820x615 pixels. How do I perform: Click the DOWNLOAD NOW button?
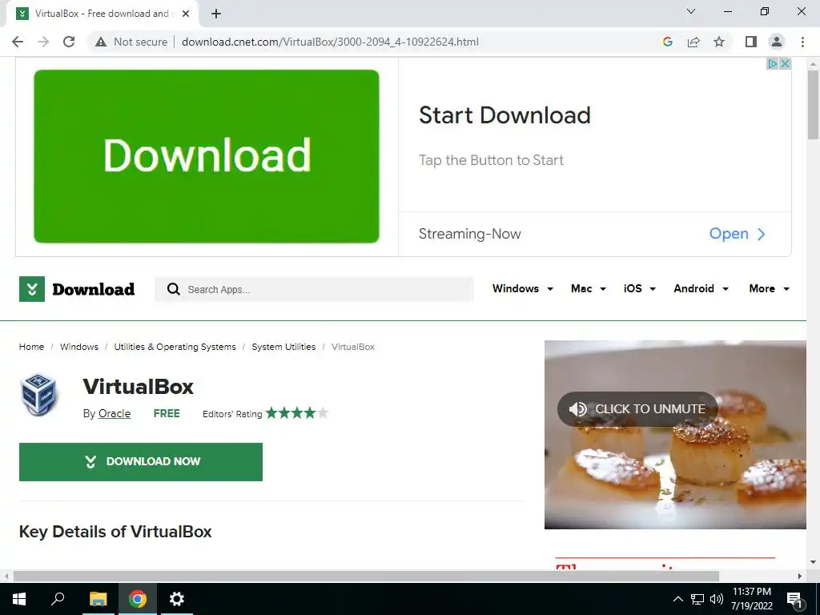click(141, 462)
